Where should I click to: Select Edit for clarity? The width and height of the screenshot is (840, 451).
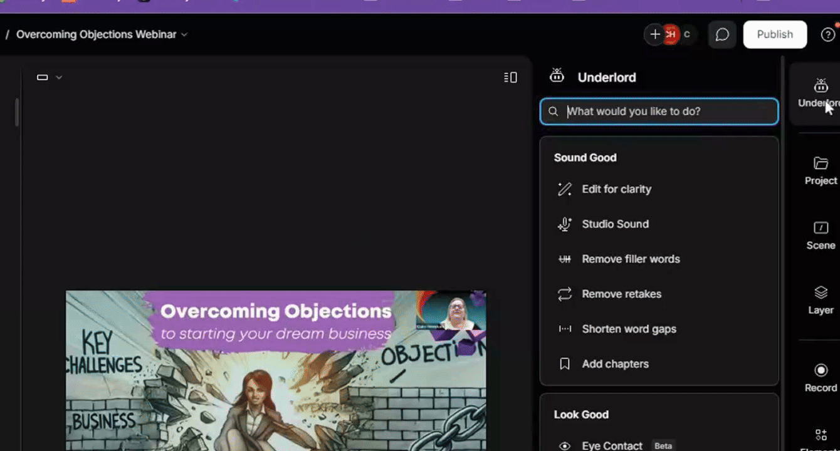[616, 189]
